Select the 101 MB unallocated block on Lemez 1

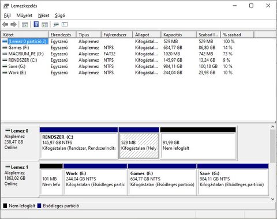pos(51,179)
